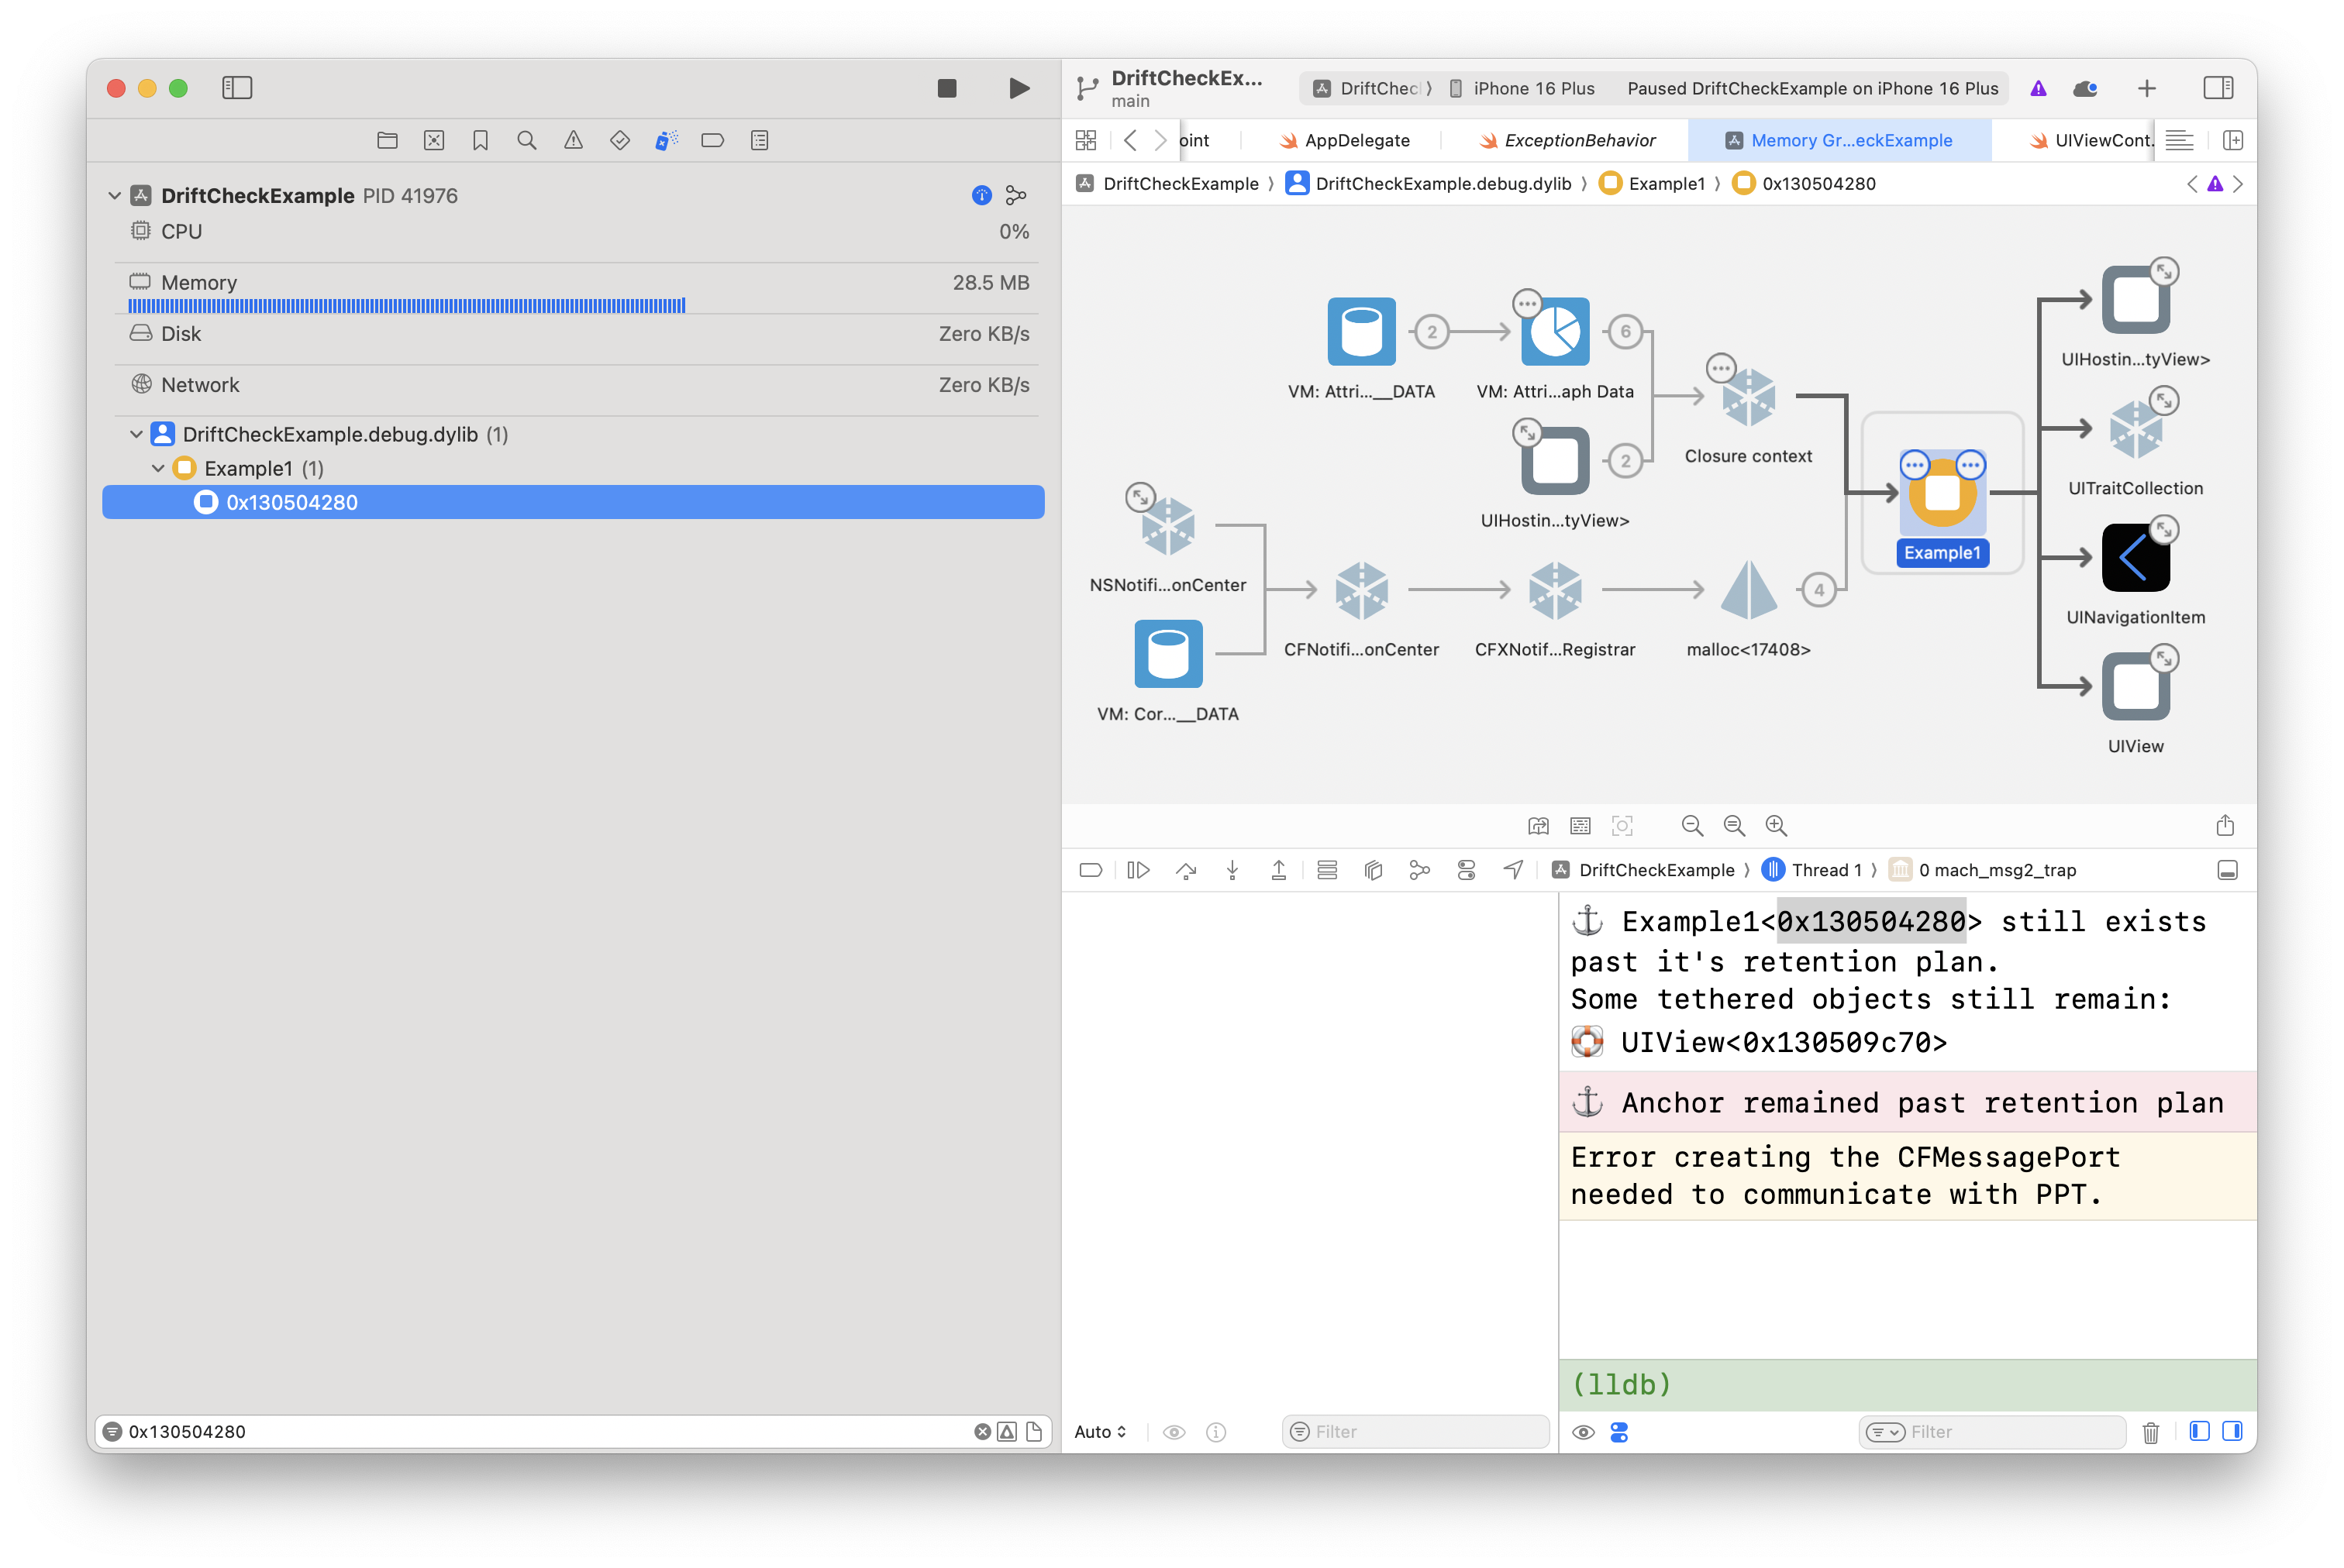Open the find navigator magnifier icon

click(526, 140)
